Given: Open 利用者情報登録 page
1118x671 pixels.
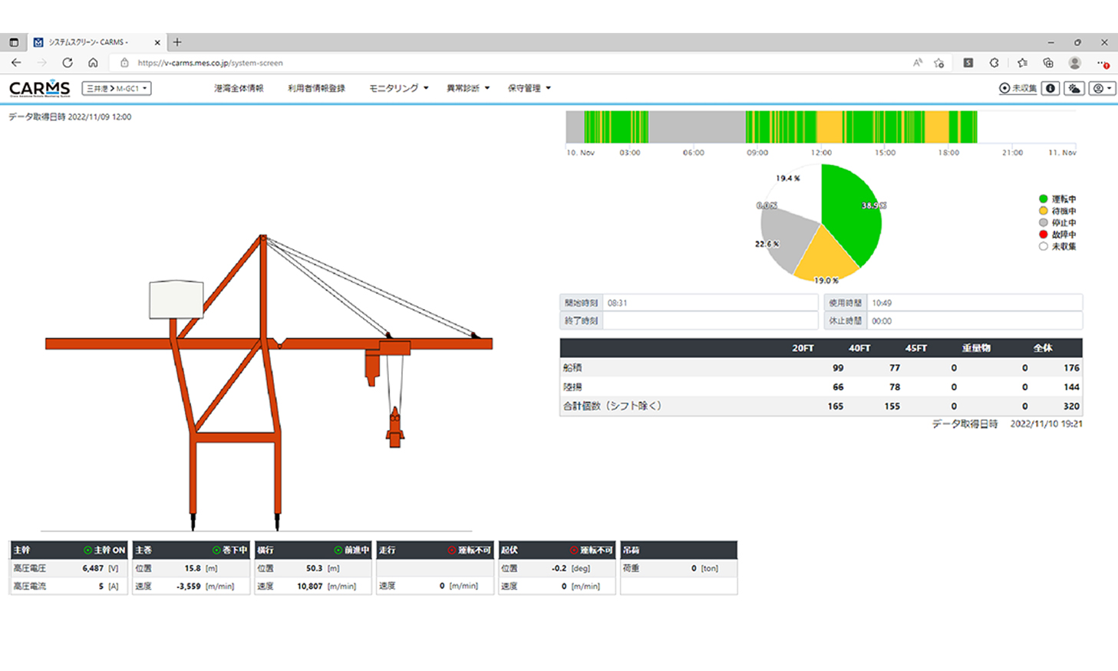Looking at the screenshot, I should [x=316, y=88].
